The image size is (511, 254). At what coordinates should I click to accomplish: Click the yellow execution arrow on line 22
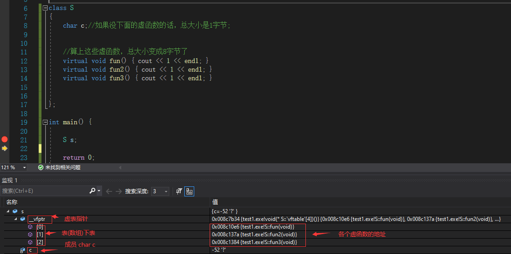pos(4,148)
